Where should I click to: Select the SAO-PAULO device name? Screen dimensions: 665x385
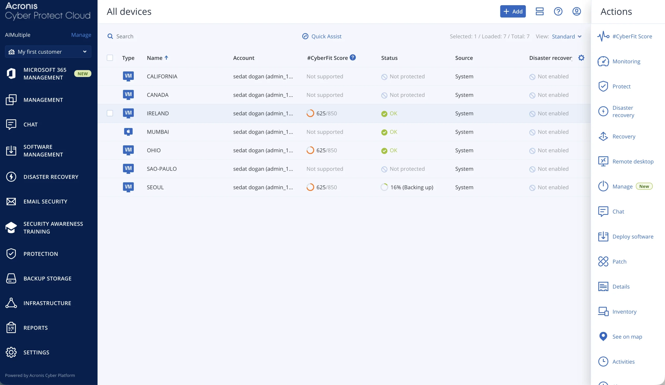tap(162, 169)
